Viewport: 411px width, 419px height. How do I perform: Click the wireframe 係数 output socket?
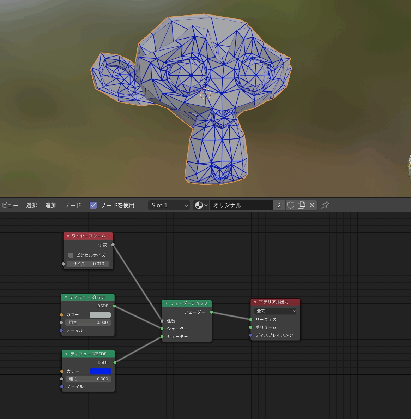pos(113,245)
